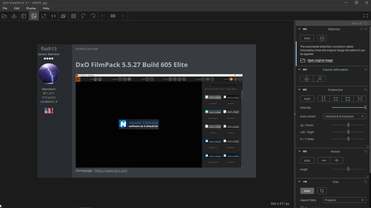Toggle the grid overlay icon
371x208 pixels.
74,16
